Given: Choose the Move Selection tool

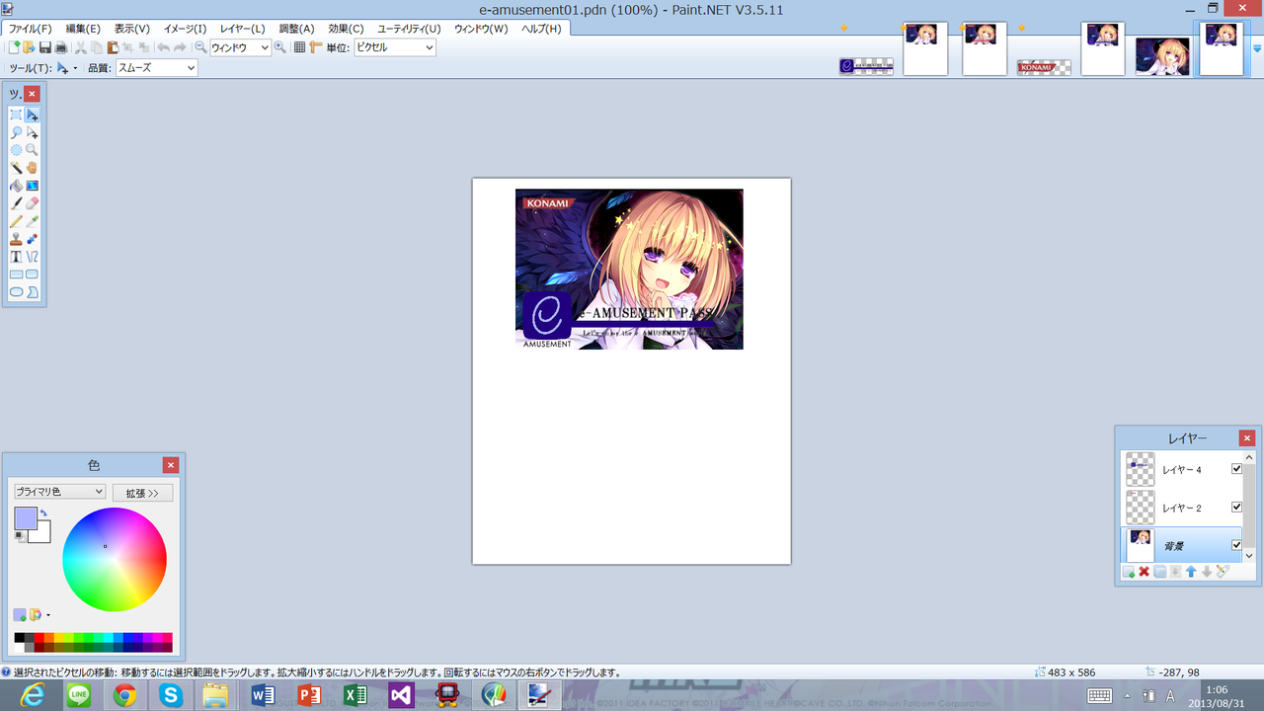Looking at the screenshot, I should click(x=33, y=132).
